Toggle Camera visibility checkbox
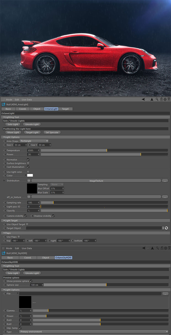Screen dimensions: 171x335 (25, 216)
